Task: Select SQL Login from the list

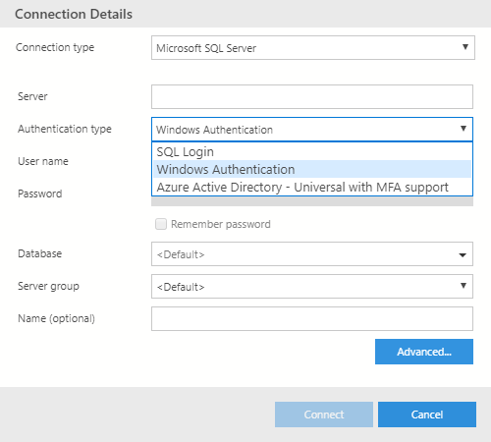Action: click(312, 152)
